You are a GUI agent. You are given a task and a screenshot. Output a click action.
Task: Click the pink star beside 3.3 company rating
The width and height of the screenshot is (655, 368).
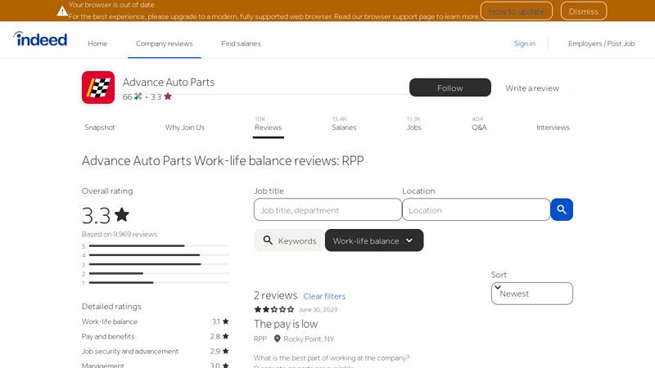tap(168, 96)
